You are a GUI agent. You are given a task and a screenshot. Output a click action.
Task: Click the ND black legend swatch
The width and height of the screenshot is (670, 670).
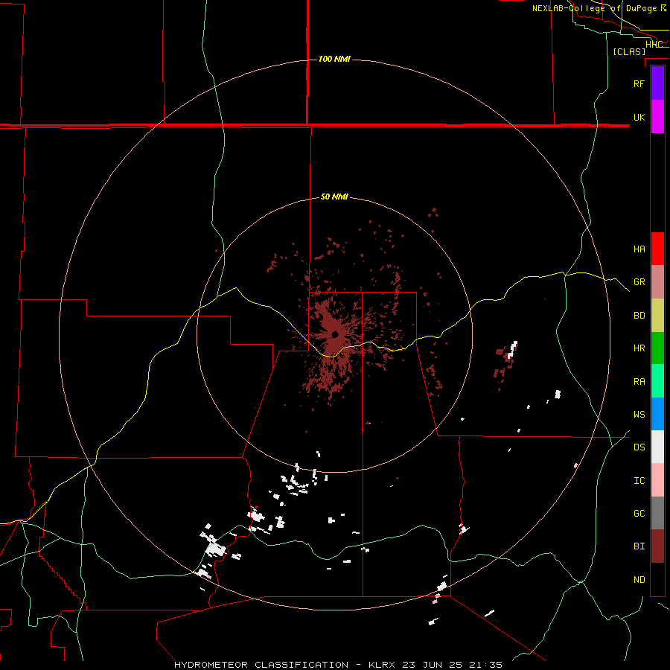pos(657,579)
